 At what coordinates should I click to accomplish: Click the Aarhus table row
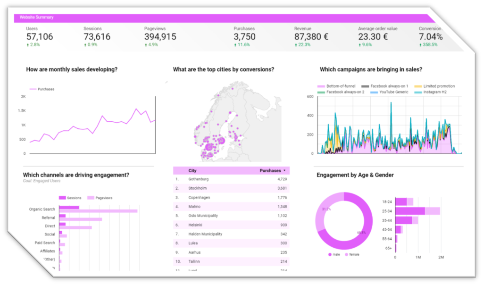(x=231, y=252)
